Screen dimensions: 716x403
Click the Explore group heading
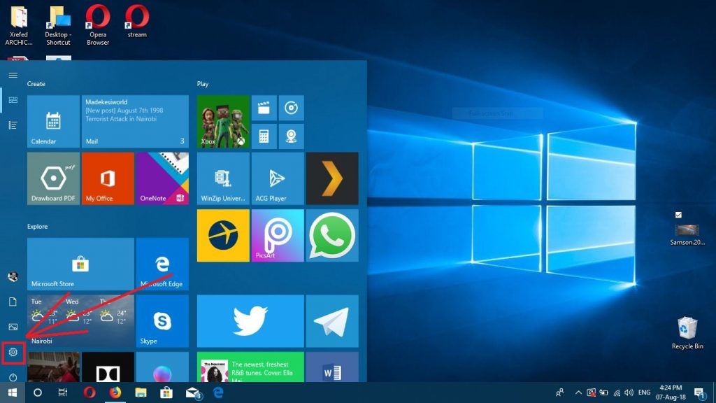[38, 227]
